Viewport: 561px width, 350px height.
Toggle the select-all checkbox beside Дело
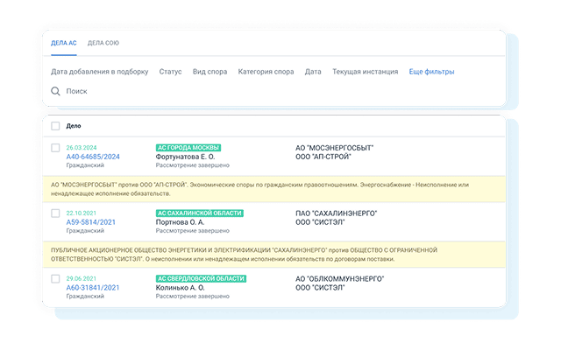click(x=56, y=126)
